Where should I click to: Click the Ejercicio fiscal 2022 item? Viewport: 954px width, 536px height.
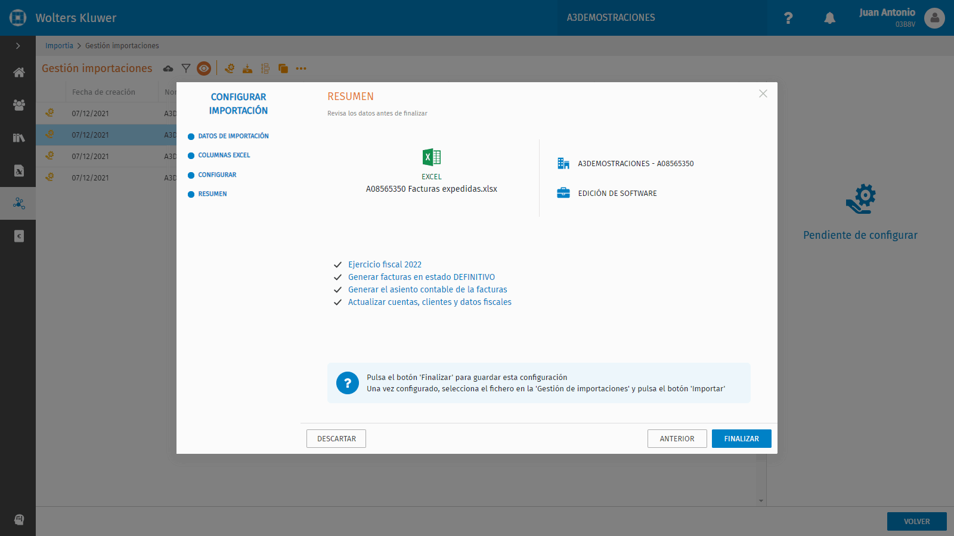click(x=385, y=264)
